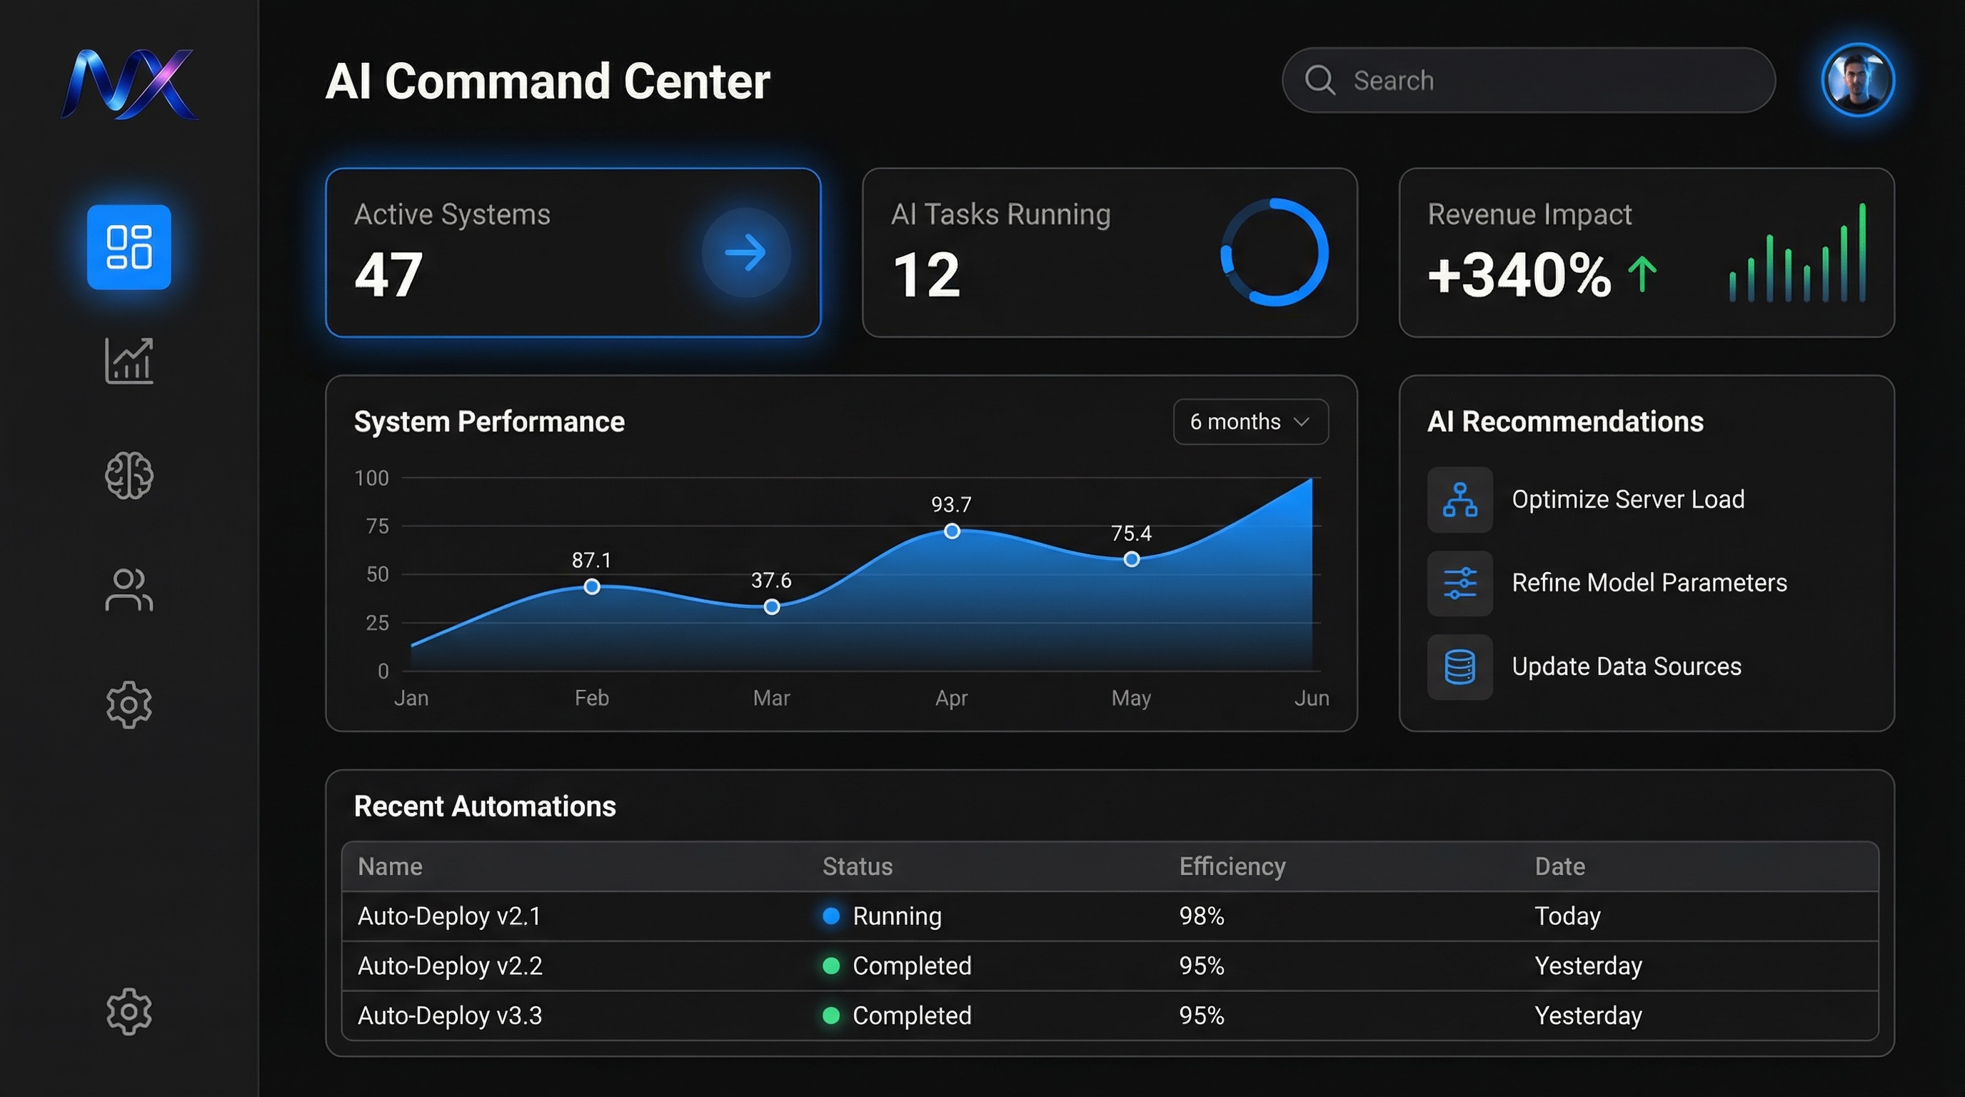The image size is (1965, 1097).
Task: Select the Auto-Deploy v2.1 row
Action: 450,916
